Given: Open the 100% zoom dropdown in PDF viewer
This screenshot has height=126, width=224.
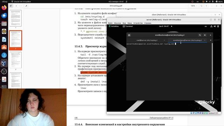Looking at the screenshot, I should 194,6.
